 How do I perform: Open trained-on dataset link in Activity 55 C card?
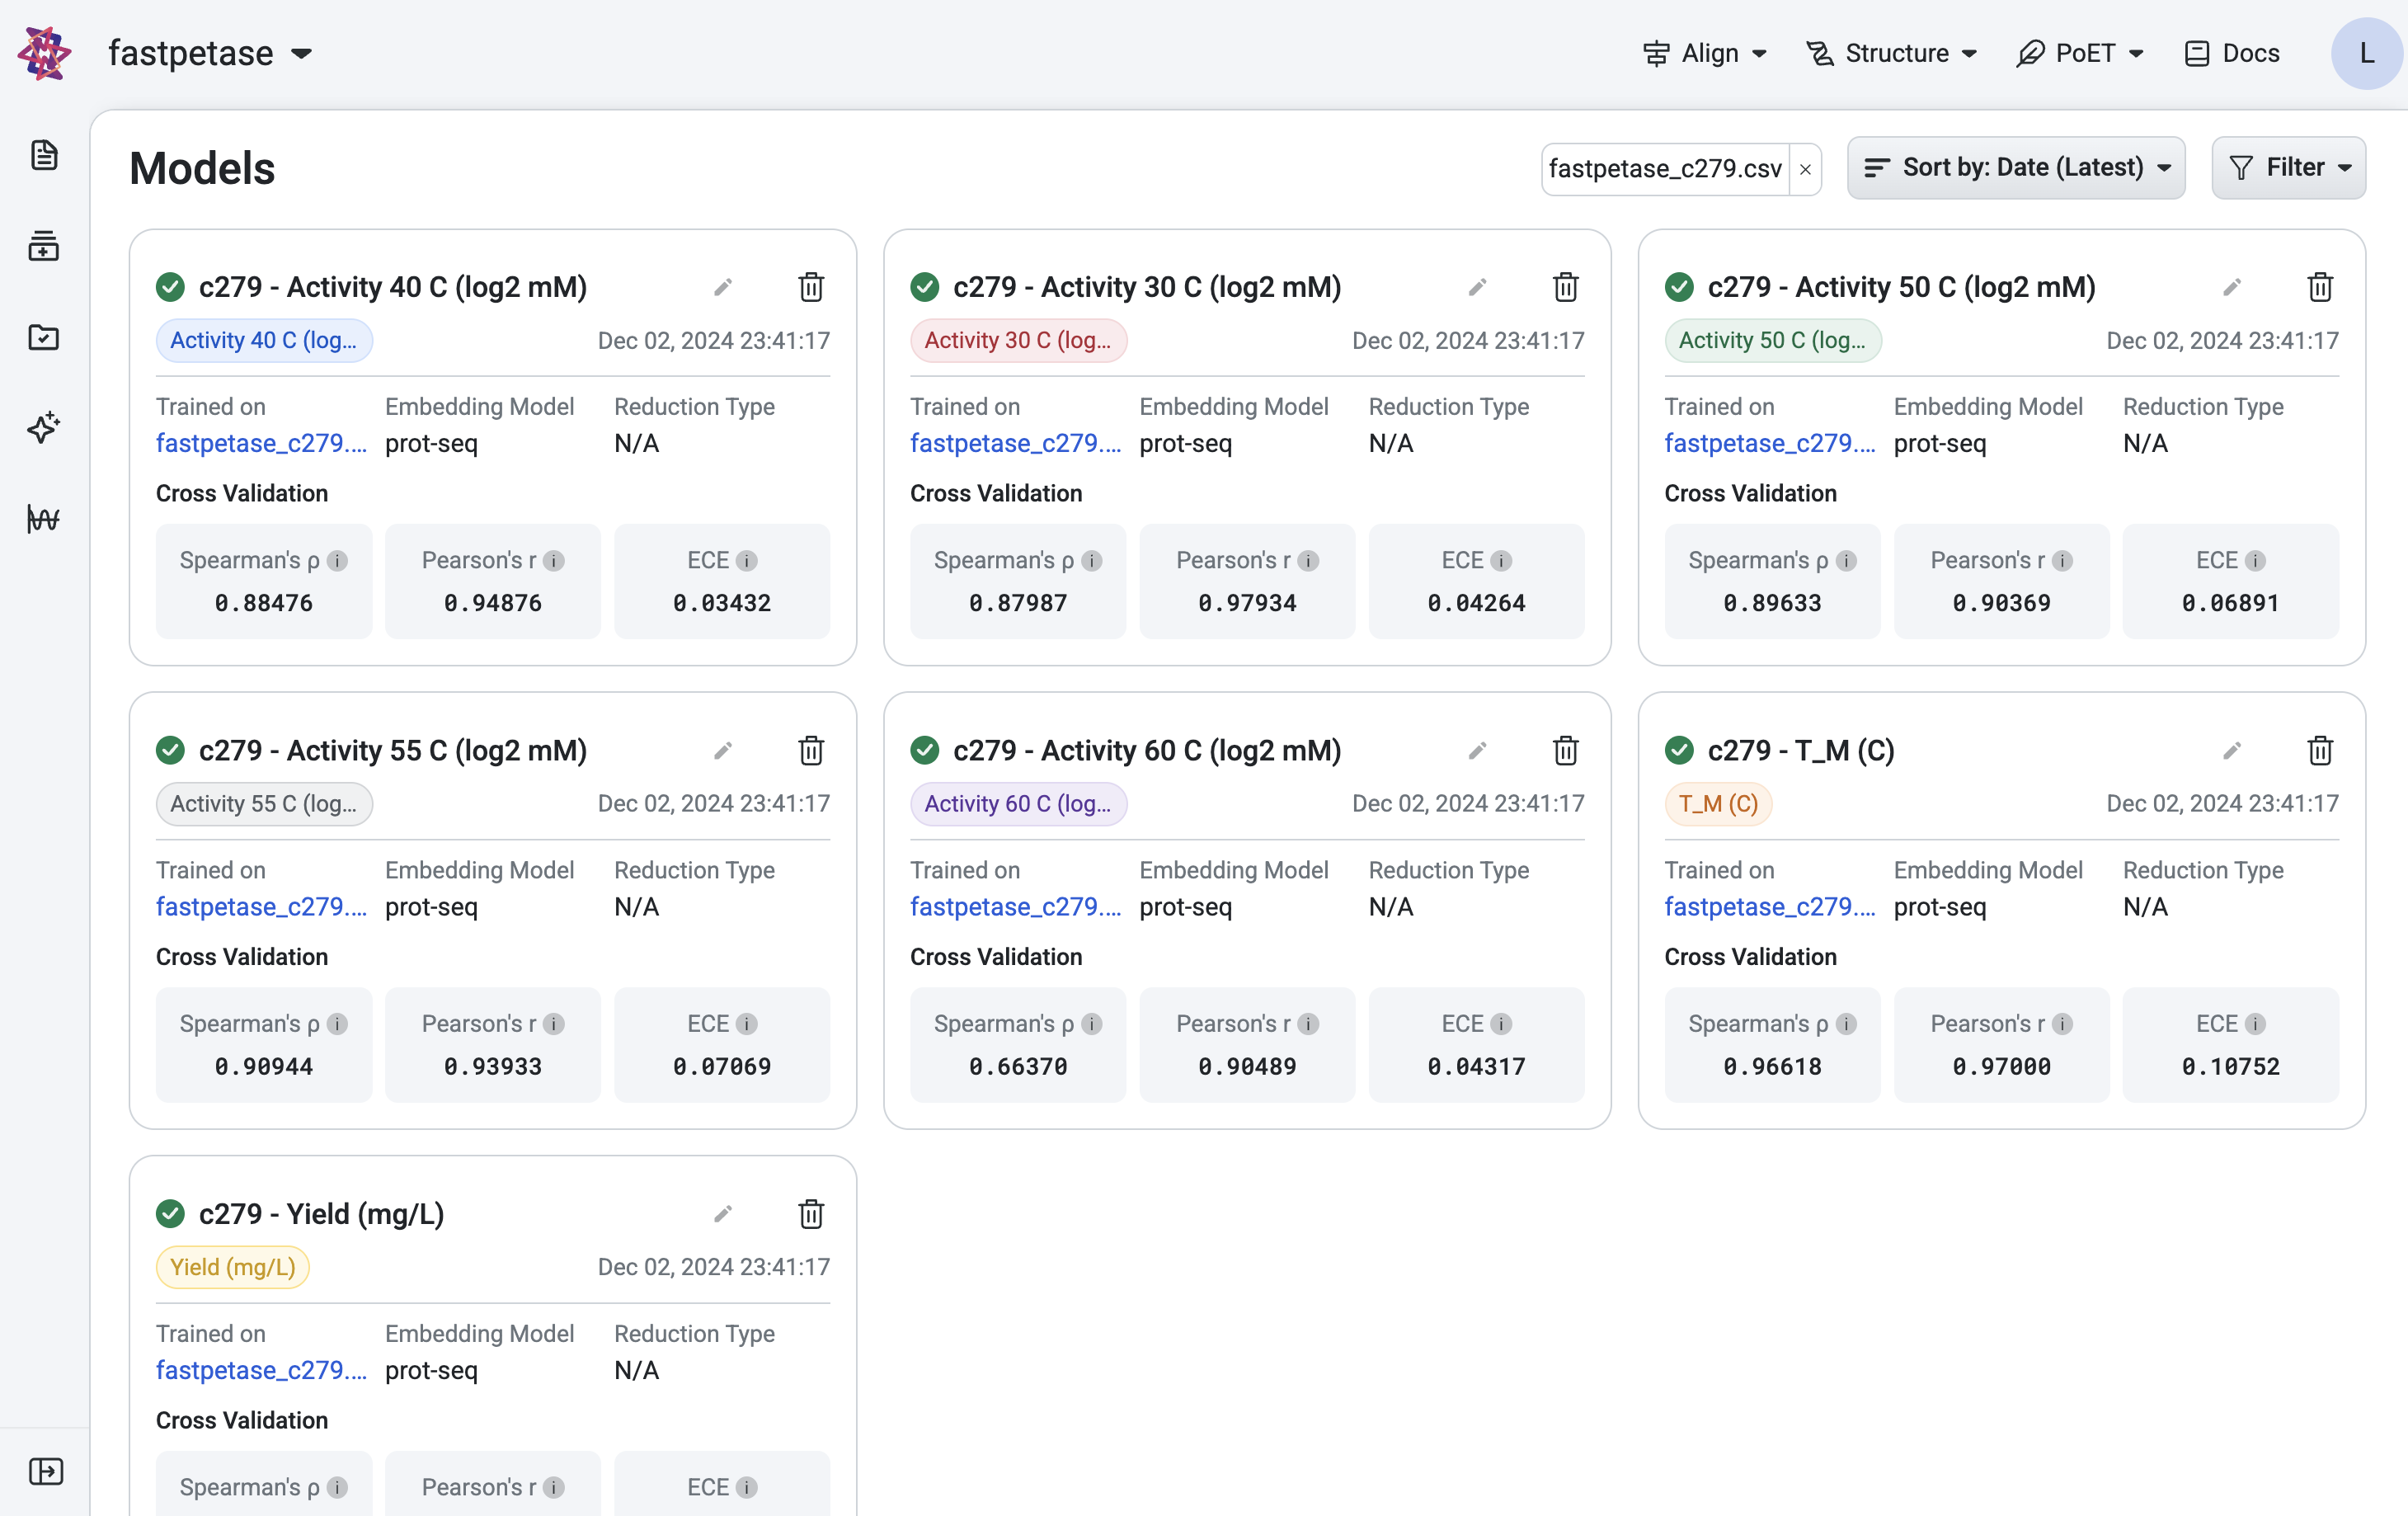pos(261,906)
